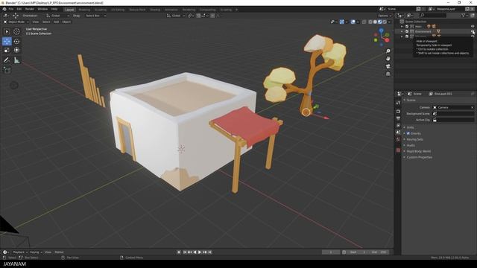
Task: Activate the Rotate tool
Action: (16, 41)
